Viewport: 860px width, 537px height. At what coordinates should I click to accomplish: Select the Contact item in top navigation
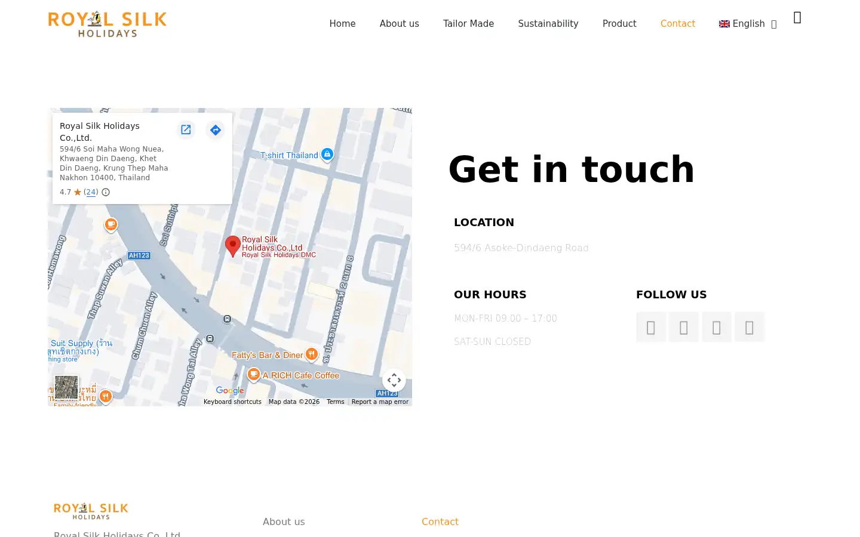click(x=678, y=24)
